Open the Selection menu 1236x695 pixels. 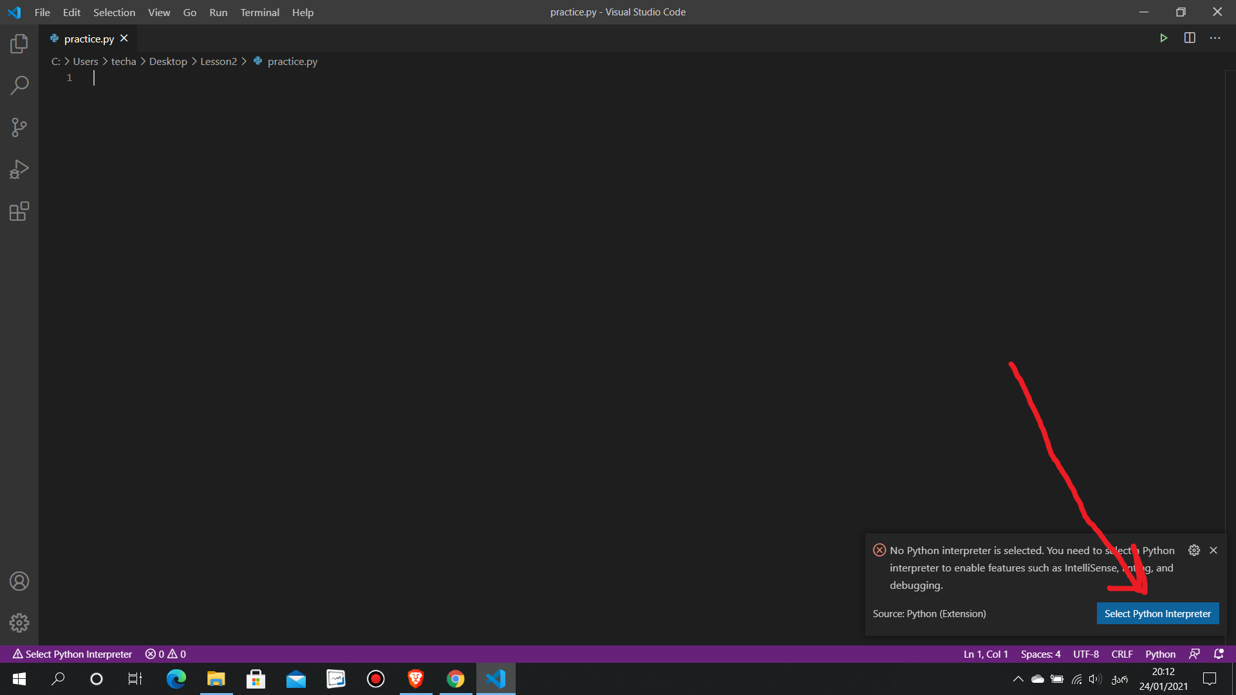click(114, 12)
